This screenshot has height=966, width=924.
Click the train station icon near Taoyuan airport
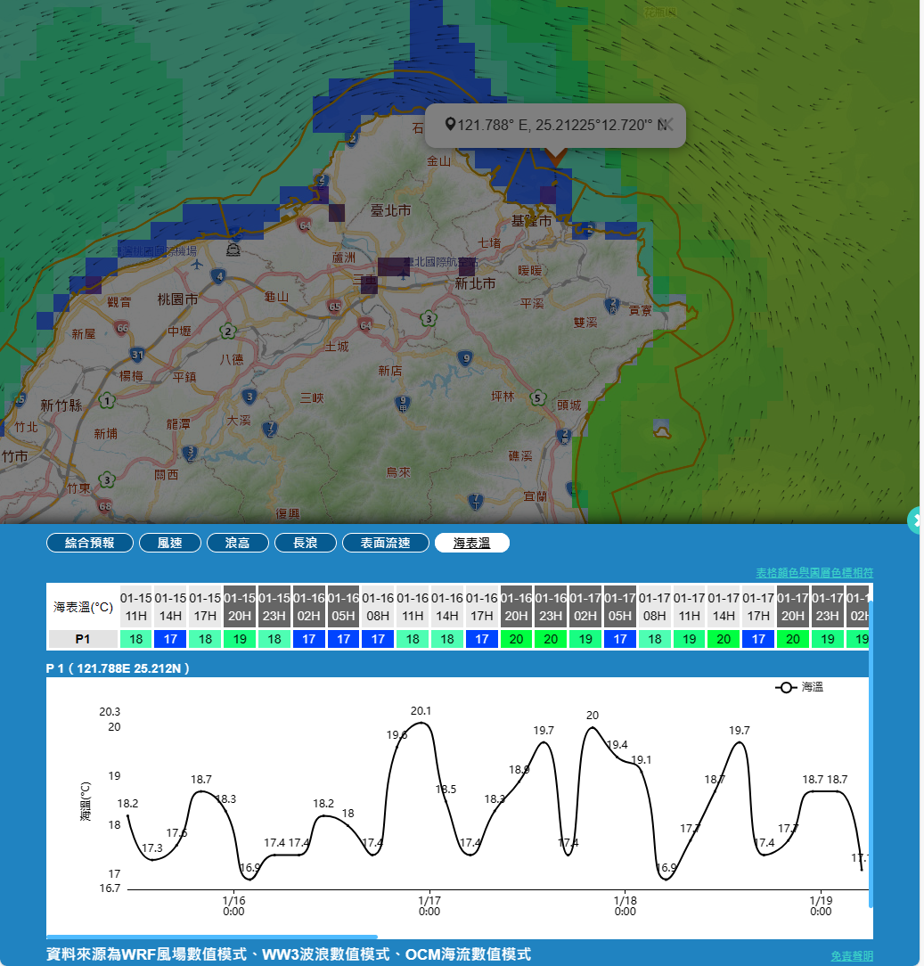tap(233, 249)
